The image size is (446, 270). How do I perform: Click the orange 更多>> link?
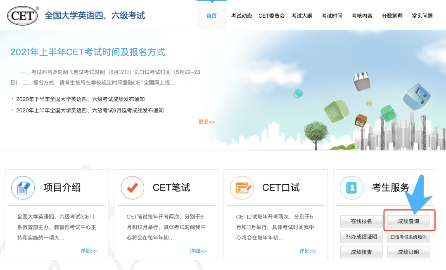[207, 122]
